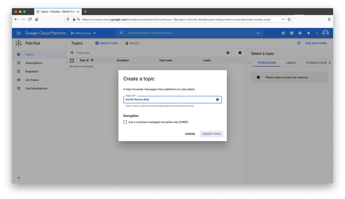Open the EMnify Data project selector
This screenshot has width=345, height=199.
pyautogui.click(x=83, y=33)
